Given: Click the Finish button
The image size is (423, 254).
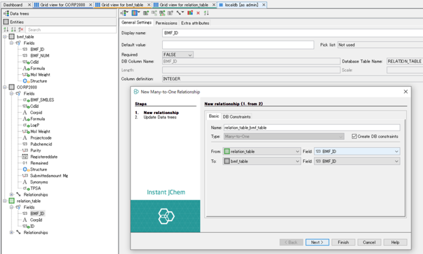Looking at the screenshot, I should coord(343,242).
